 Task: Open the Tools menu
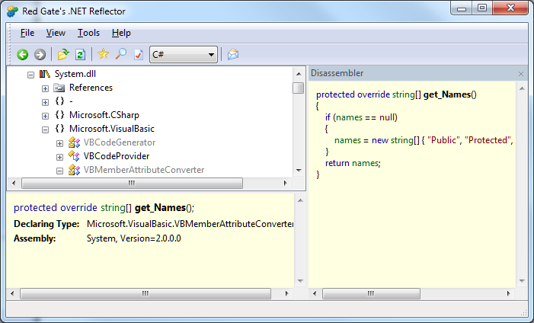pyautogui.click(x=88, y=33)
